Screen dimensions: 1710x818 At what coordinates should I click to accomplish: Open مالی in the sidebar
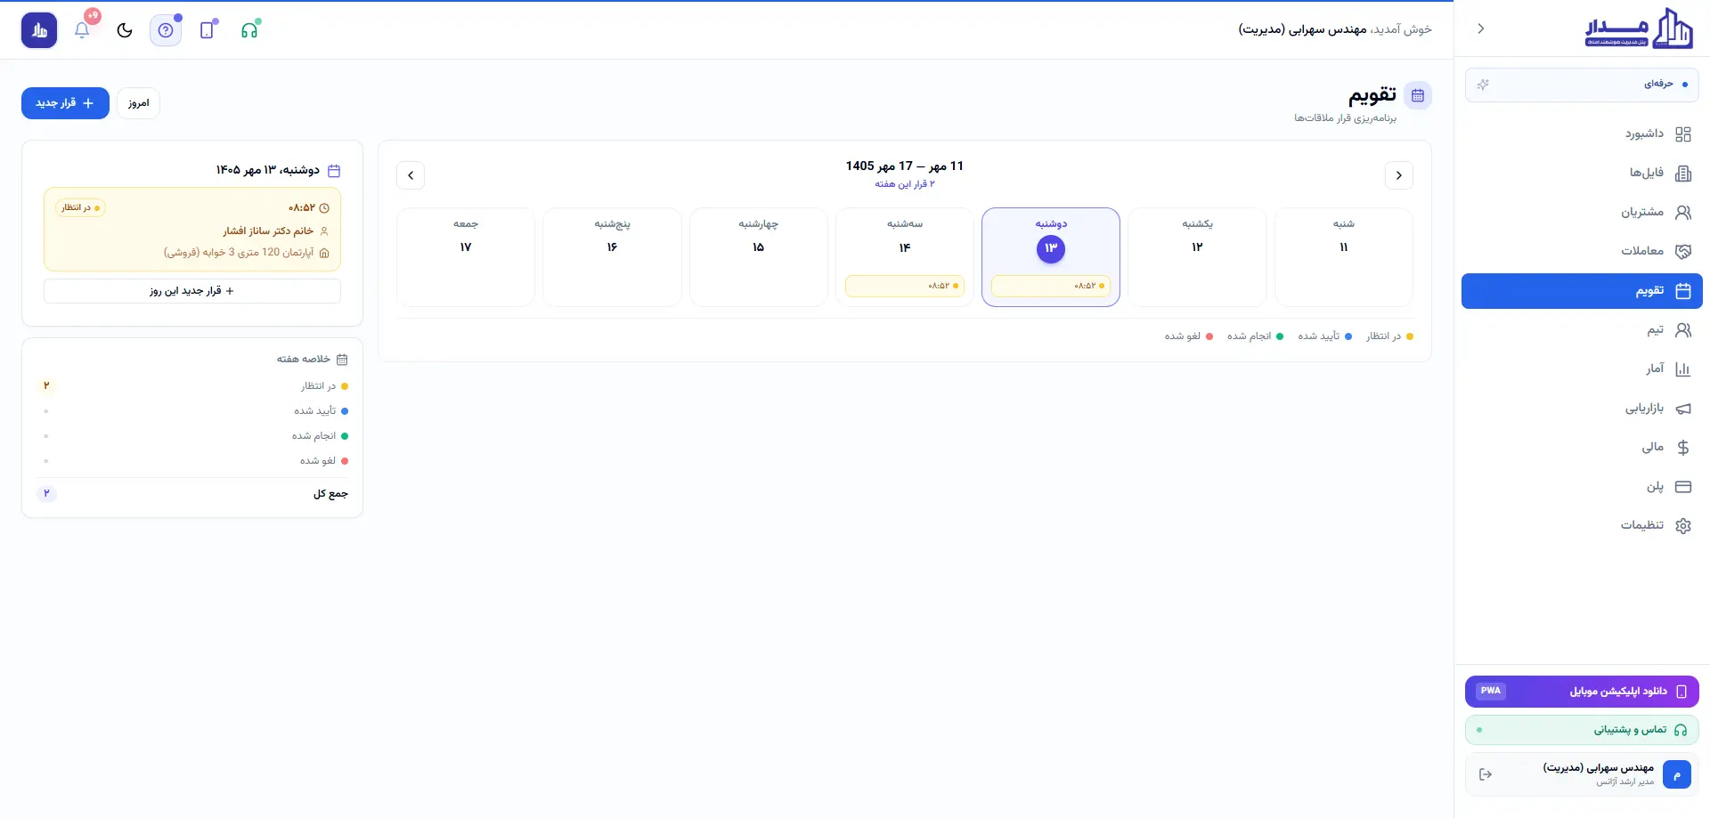pyautogui.click(x=1582, y=448)
